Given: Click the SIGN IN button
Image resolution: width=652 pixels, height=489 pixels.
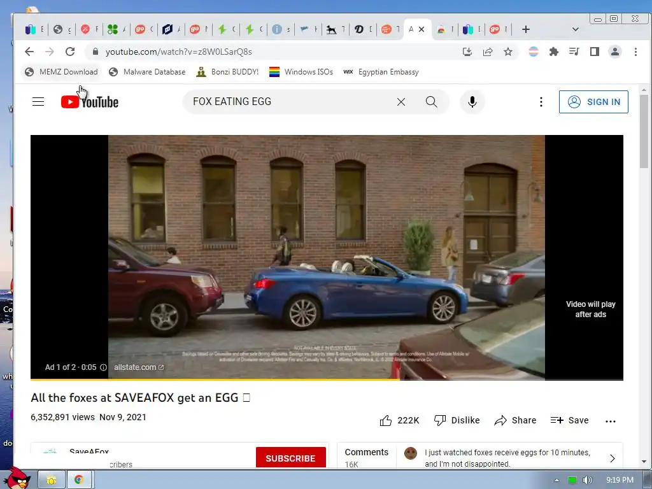Looking at the screenshot, I should point(593,102).
